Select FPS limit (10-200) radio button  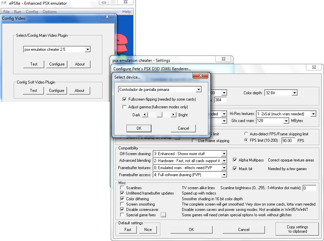tap(246, 140)
